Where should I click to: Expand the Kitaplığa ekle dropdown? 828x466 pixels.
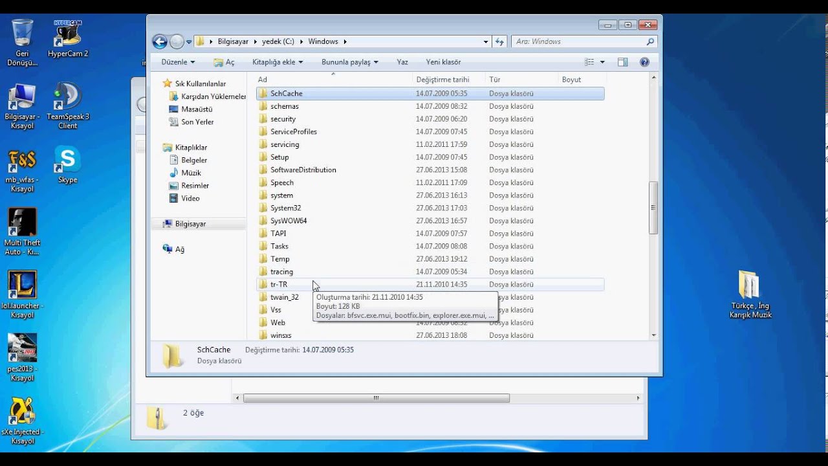coord(278,62)
